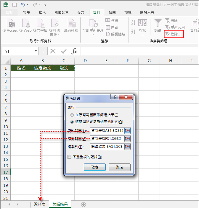Click the formula bar cancel X icon
Viewport: 199px width, 209px height.
pos(53,51)
